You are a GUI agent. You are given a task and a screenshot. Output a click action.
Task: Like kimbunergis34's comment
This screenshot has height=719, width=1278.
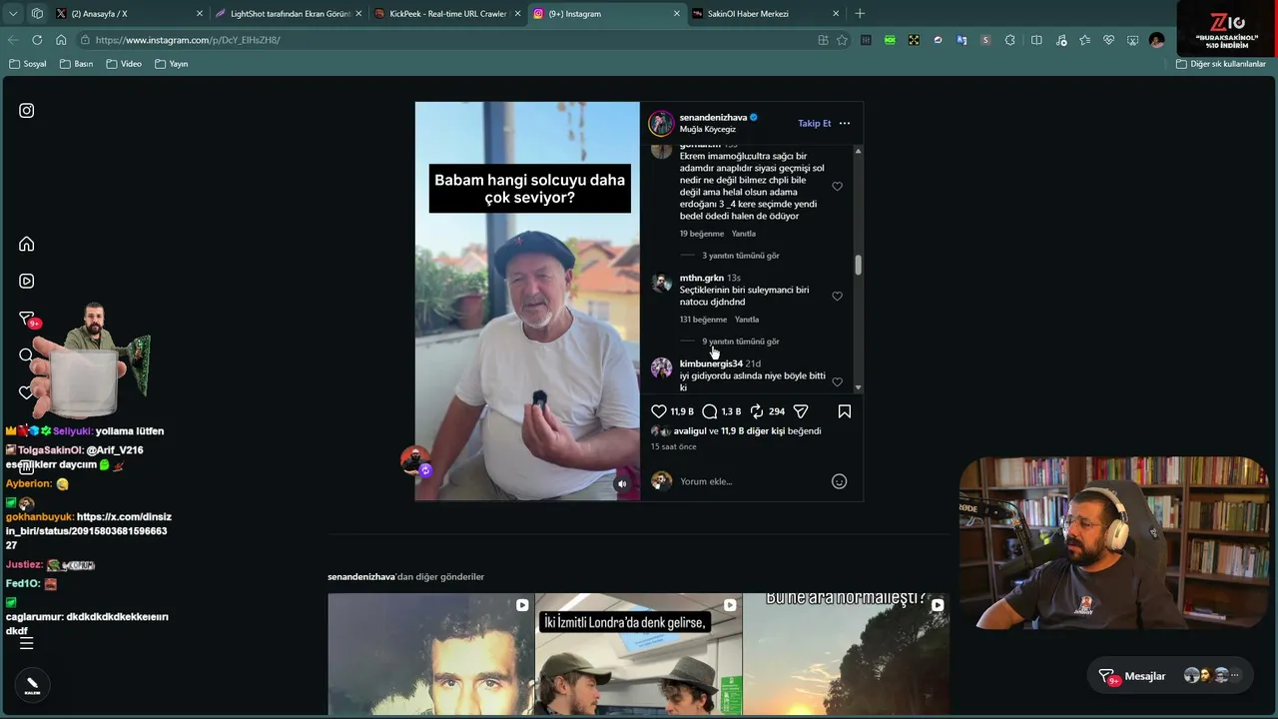coord(838,382)
